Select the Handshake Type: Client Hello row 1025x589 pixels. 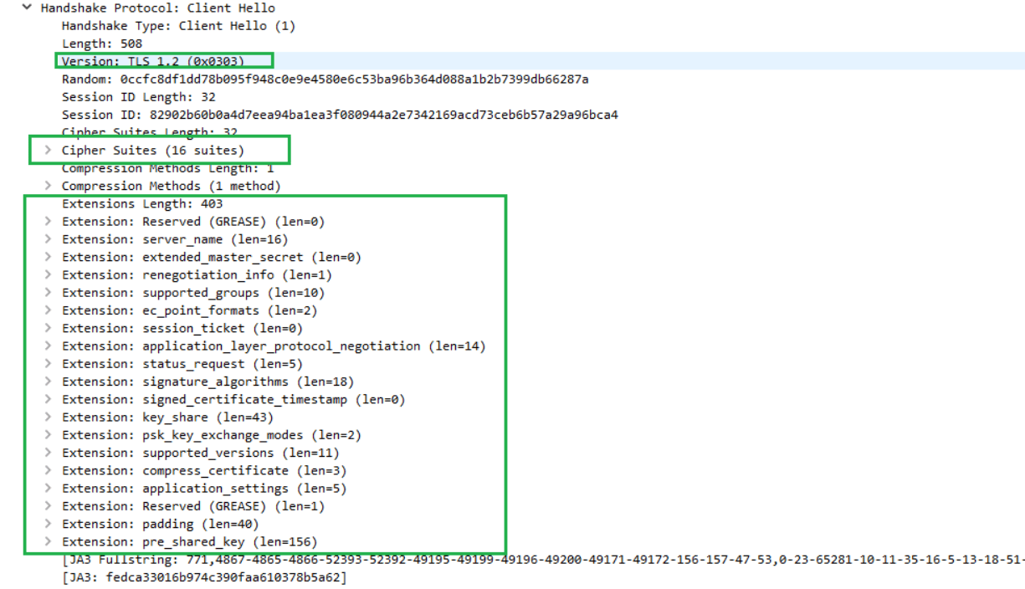click(x=178, y=26)
